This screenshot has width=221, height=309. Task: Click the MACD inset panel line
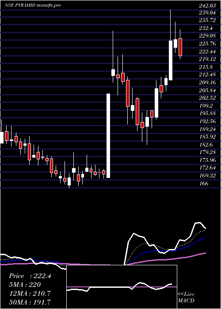tap(119, 287)
